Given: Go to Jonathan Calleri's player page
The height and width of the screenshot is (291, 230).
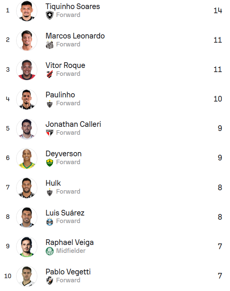Looking at the screenshot, I should [x=73, y=124].
